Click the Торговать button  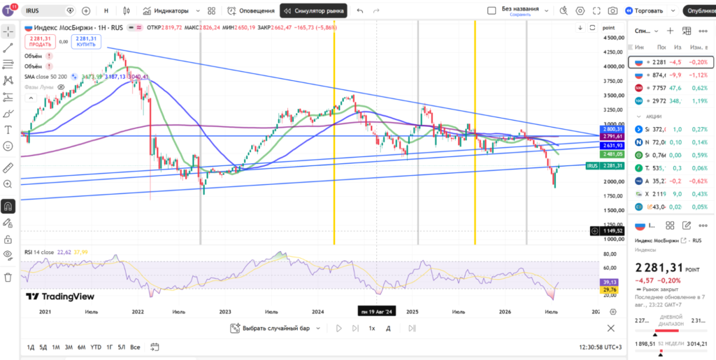point(644,10)
